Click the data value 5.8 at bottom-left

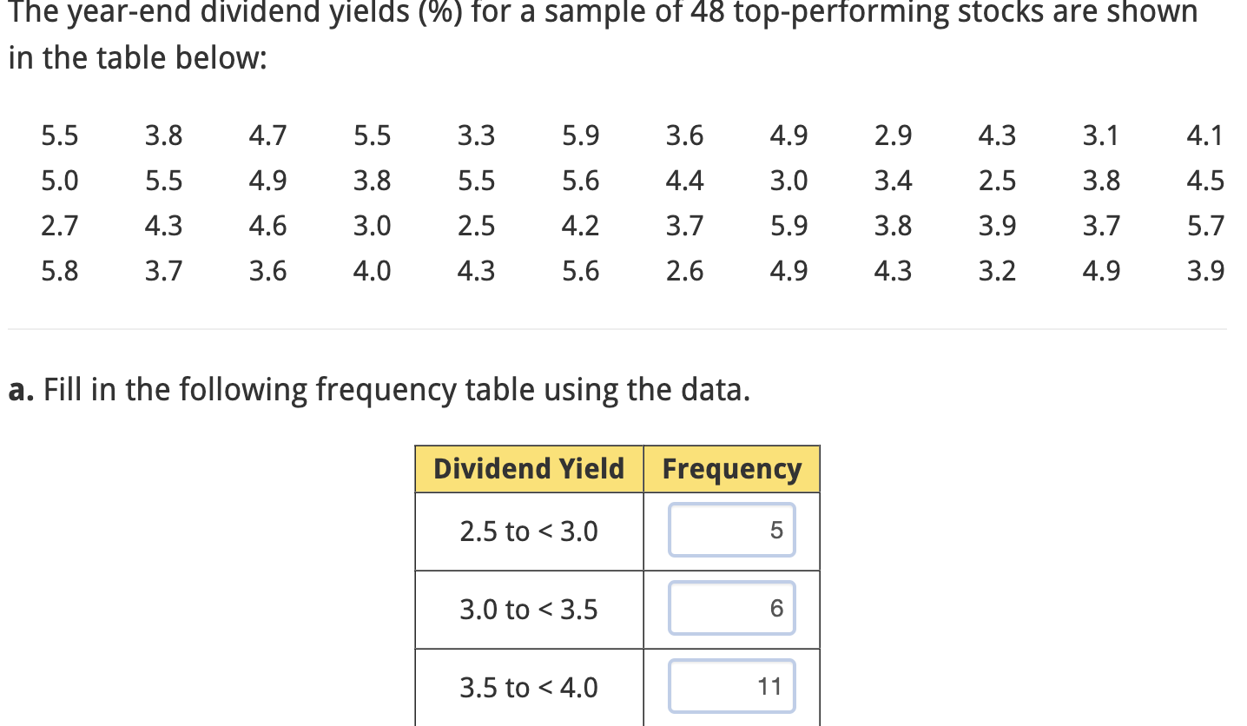point(60,271)
